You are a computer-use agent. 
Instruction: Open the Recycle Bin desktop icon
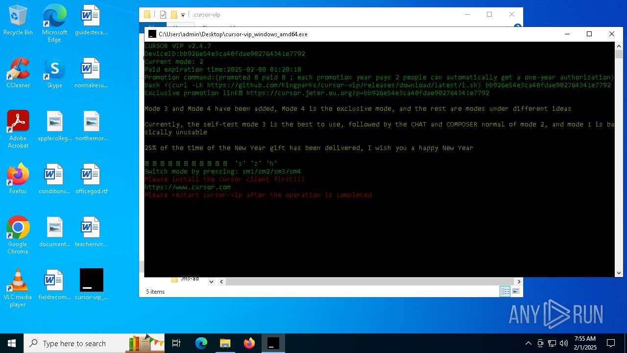click(x=18, y=21)
